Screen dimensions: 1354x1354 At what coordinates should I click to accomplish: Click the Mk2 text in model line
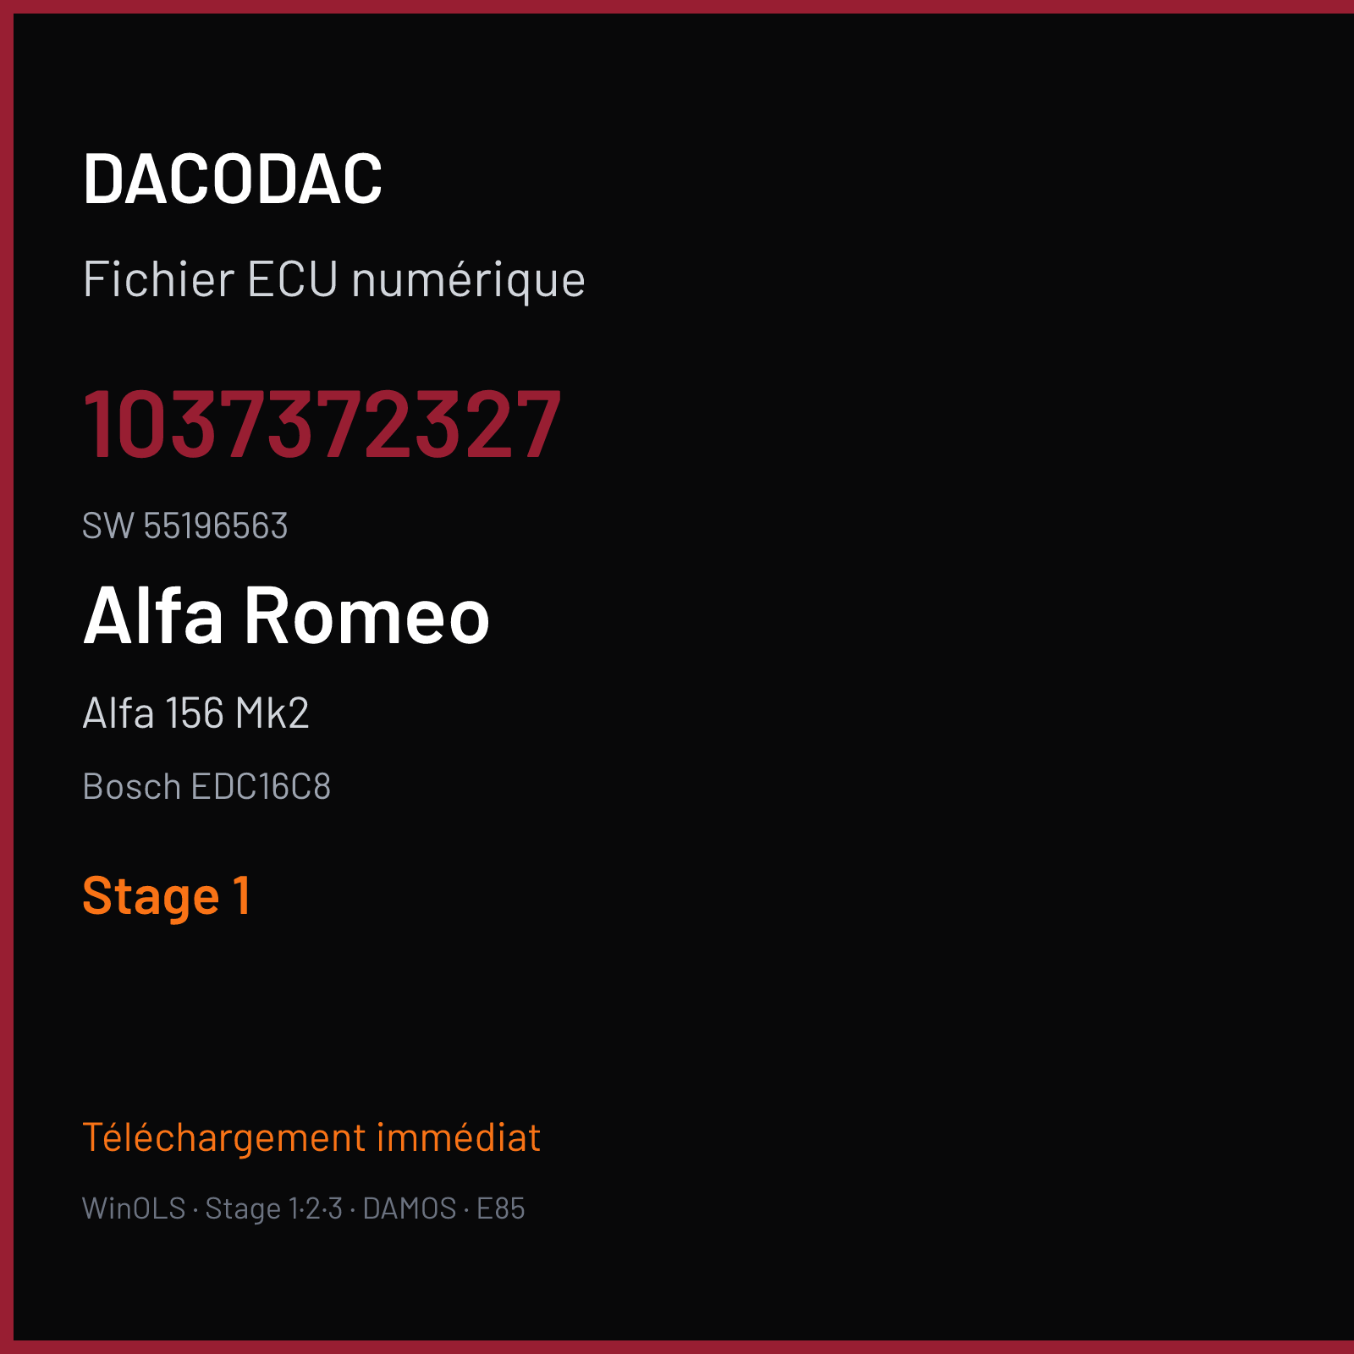[272, 713]
